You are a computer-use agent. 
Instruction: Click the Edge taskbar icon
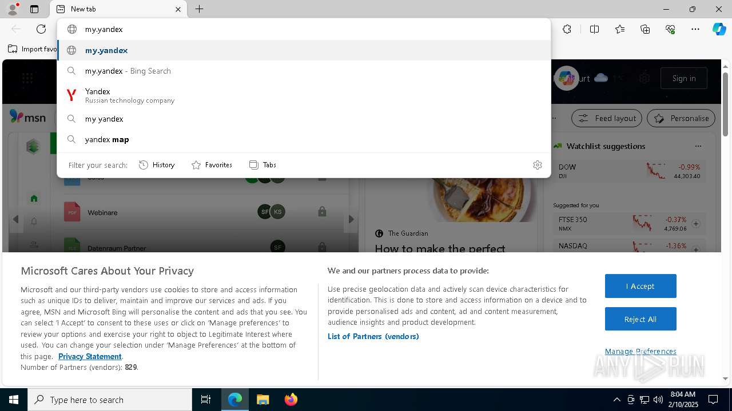[235, 400]
